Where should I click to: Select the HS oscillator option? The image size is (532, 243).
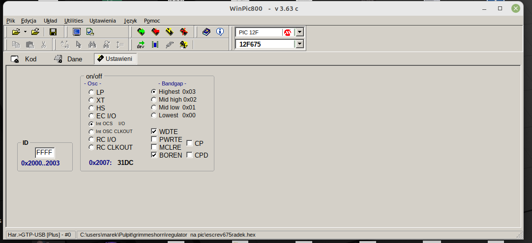(x=91, y=108)
